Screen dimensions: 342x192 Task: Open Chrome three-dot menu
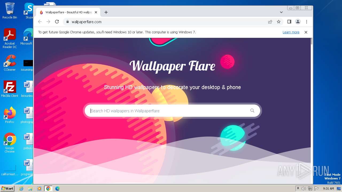click(306, 22)
